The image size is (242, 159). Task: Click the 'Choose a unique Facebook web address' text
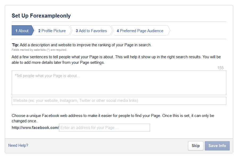(x=113, y=118)
